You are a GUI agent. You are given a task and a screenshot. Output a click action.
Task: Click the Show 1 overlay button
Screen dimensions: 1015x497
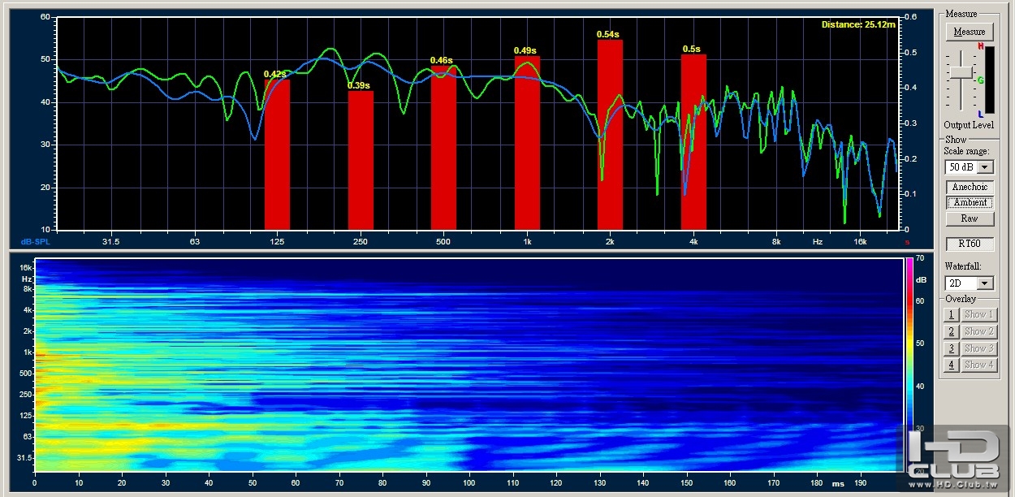978,314
